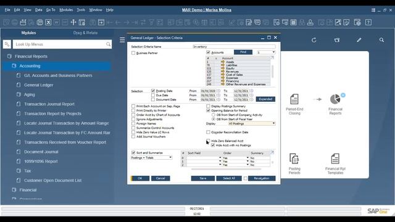Click the yellow arrow next to Expenses

tap(223, 78)
